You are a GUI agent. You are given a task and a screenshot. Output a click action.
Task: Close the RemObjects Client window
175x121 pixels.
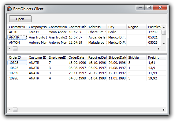click(160, 8)
